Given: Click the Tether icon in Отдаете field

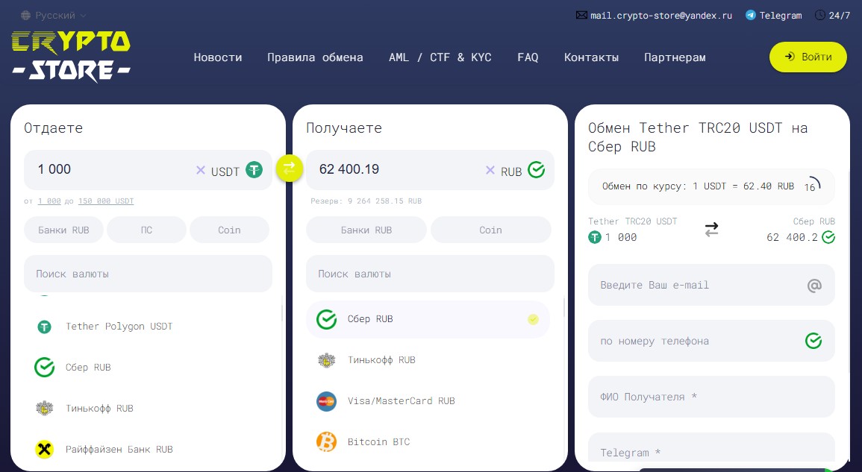Looking at the screenshot, I should click(x=254, y=170).
